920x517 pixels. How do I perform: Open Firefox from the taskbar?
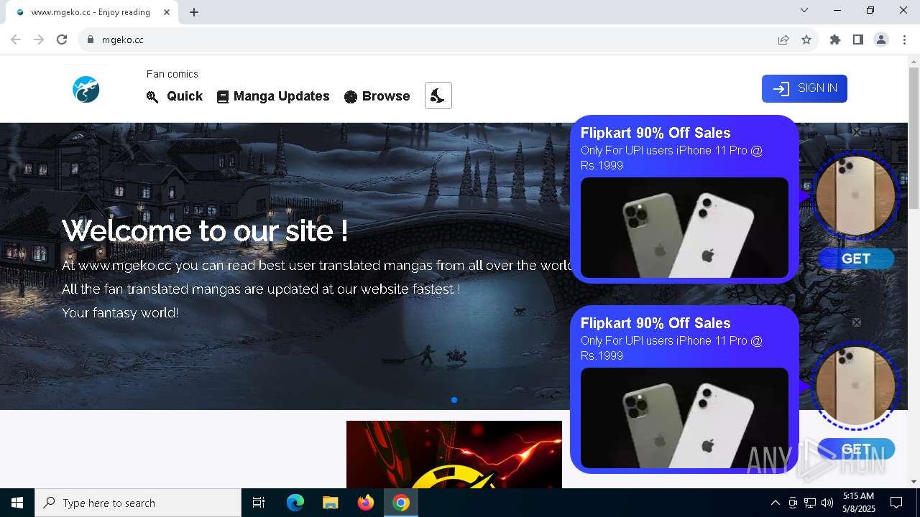366,503
